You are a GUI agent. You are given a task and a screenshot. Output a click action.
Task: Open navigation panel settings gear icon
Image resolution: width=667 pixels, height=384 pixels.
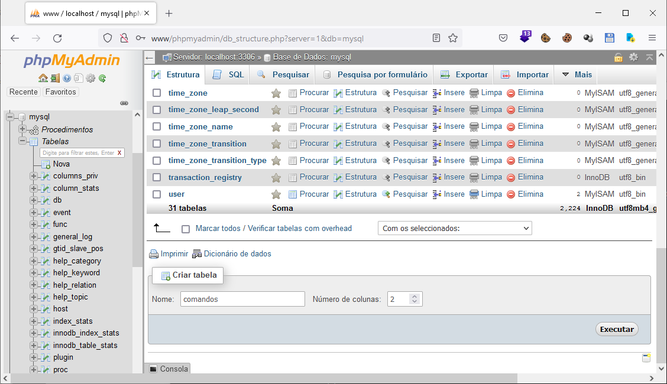[x=90, y=78]
